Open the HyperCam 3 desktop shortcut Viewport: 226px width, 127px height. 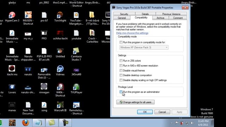12,15
